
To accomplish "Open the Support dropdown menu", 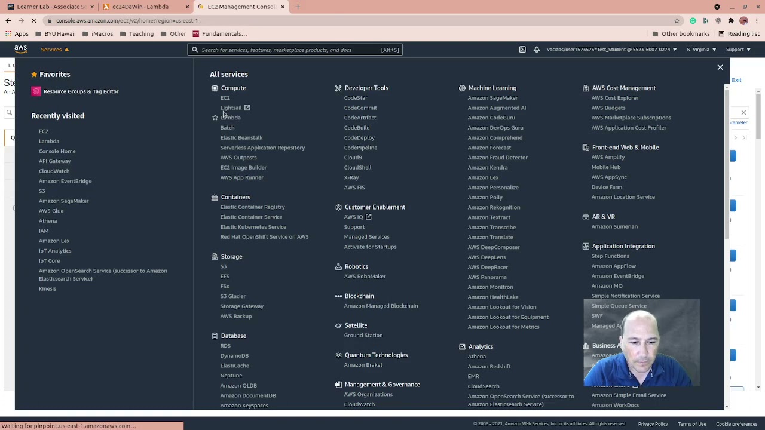I will click(x=738, y=50).
